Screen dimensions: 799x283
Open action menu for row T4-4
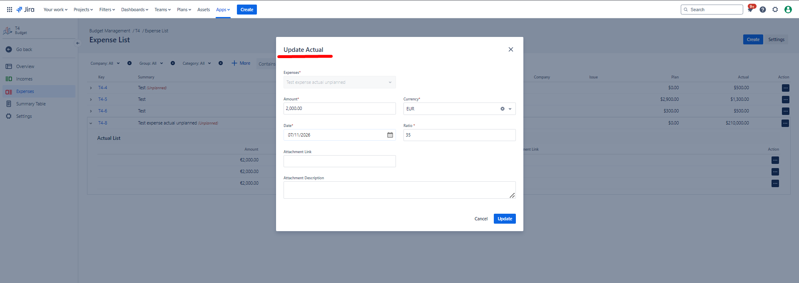tap(785, 88)
